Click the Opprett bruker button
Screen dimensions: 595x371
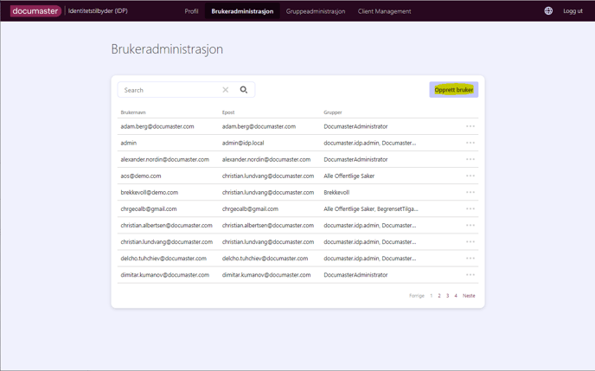point(454,90)
